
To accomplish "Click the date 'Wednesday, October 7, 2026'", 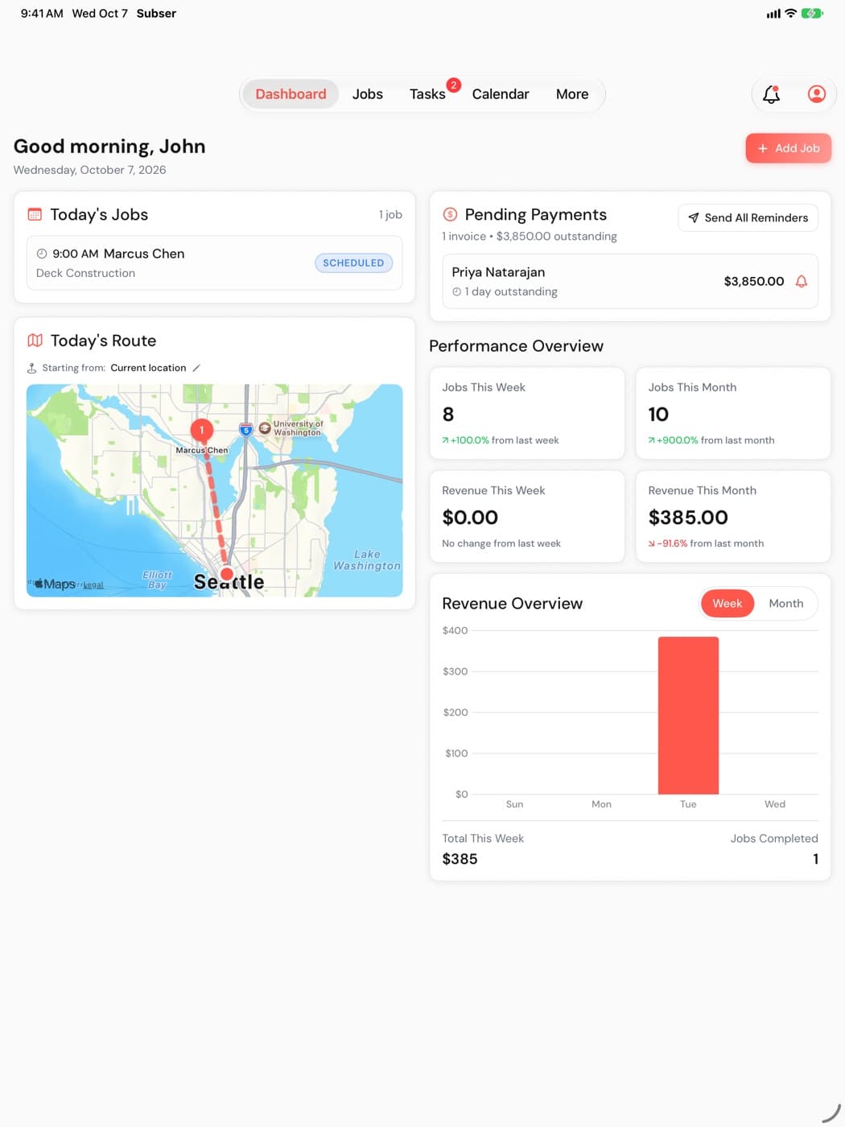I will (89, 170).
